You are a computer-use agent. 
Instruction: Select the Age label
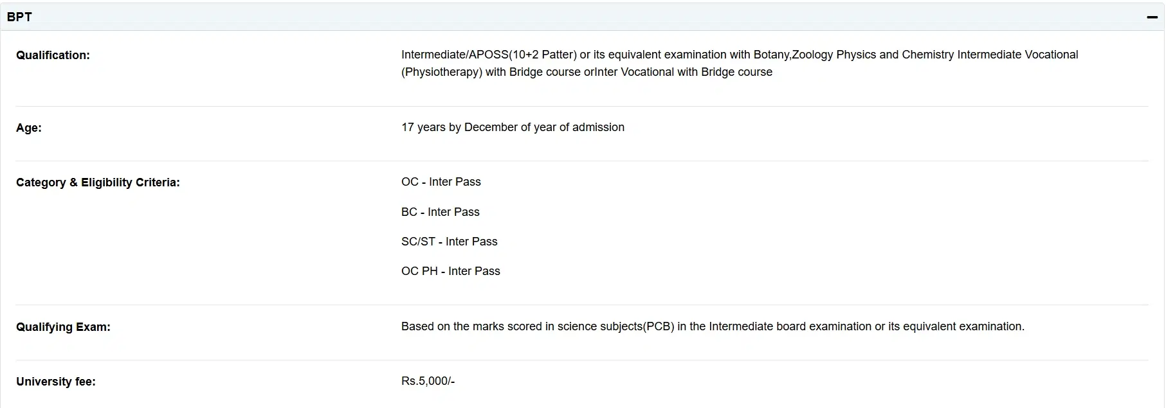point(29,128)
